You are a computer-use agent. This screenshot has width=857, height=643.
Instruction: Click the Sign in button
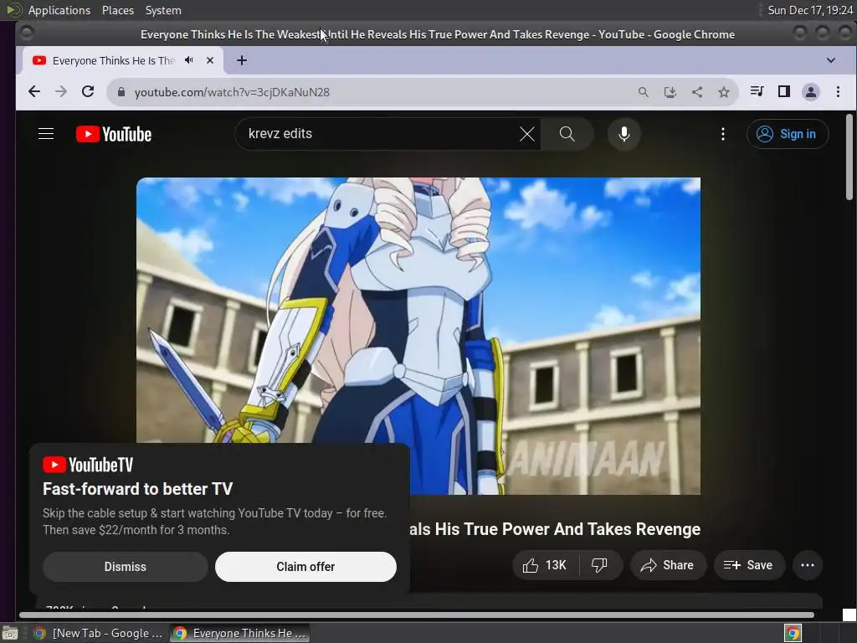787,134
